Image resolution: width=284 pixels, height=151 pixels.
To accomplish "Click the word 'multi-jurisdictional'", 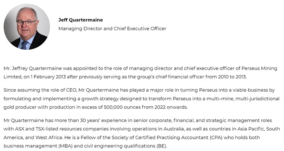I will click(257, 99).
